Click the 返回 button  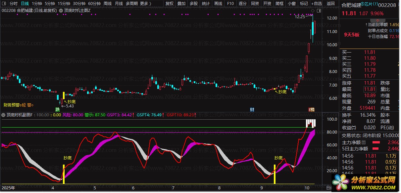[x=331, y=4]
